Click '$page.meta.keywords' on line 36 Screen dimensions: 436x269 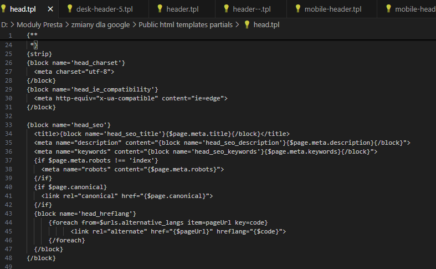[x=302, y=151]
